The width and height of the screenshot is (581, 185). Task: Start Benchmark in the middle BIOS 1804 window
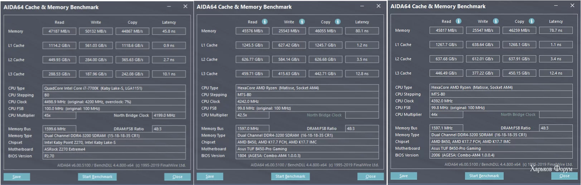pos(290,176)
